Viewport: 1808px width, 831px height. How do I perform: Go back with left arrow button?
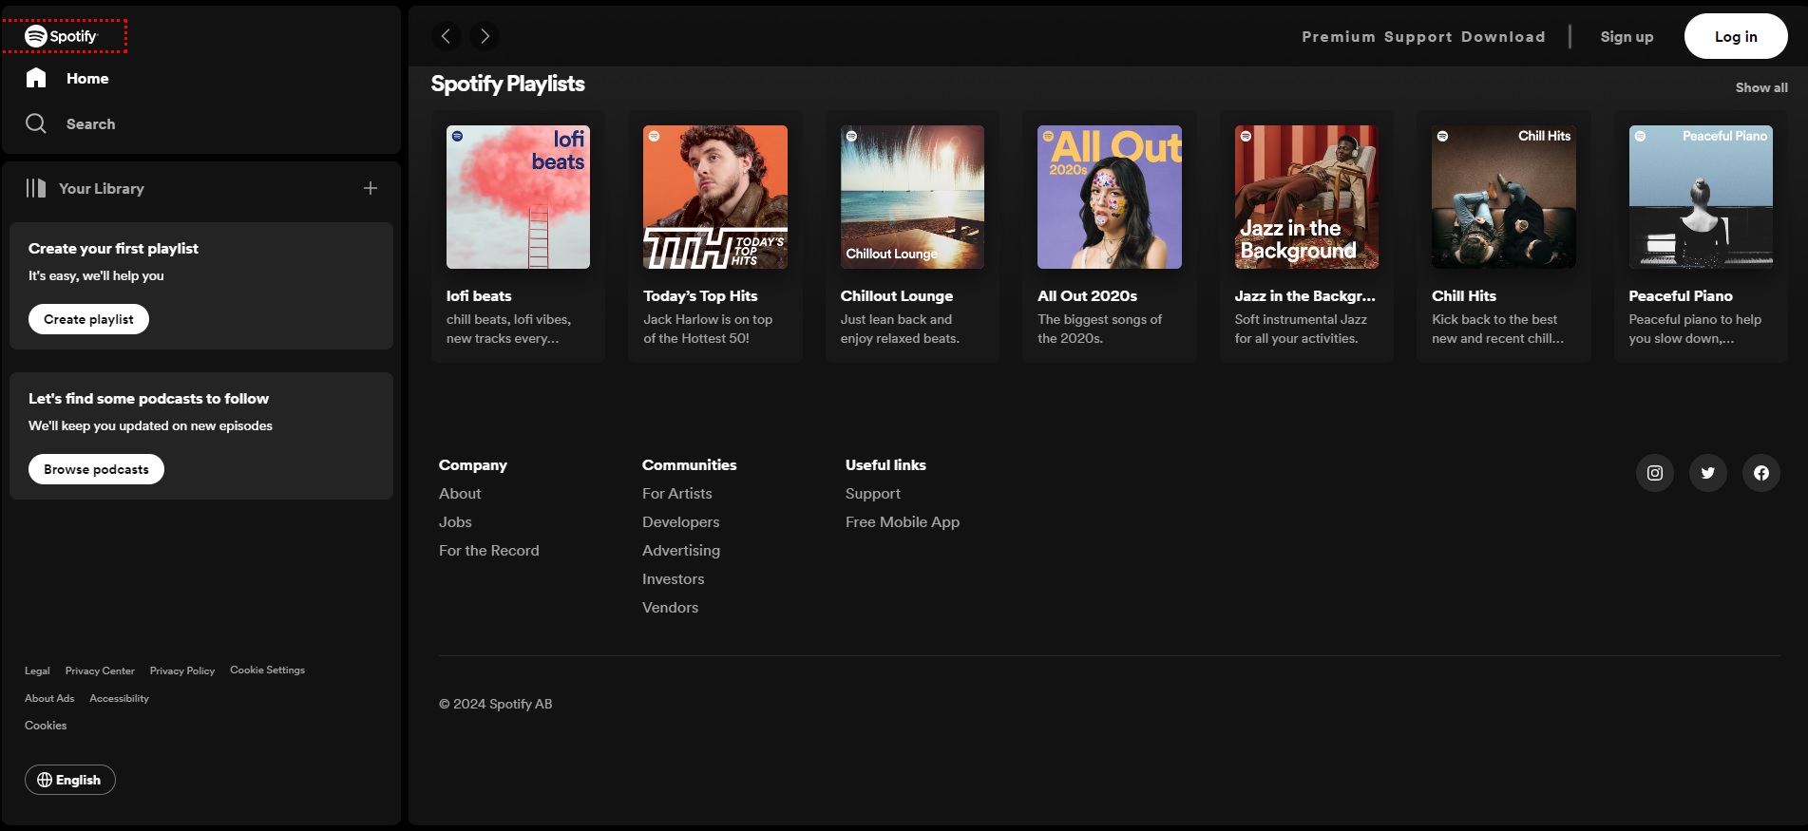click(x=446, y=36)
